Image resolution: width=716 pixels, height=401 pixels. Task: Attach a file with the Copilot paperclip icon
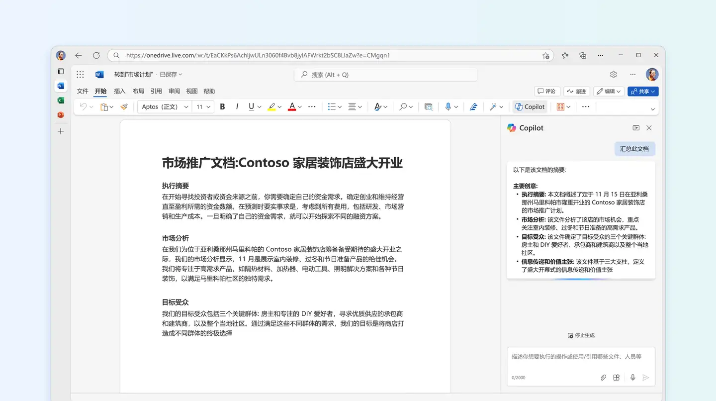[603, 378]
